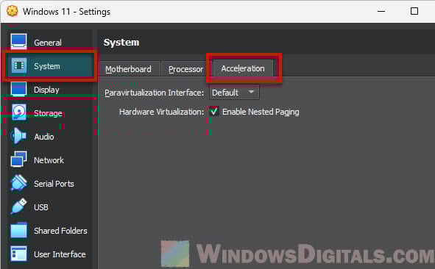The image size is (435, 269).
Task: Switch to the Processor tab
Action: (x=186, y=69)
